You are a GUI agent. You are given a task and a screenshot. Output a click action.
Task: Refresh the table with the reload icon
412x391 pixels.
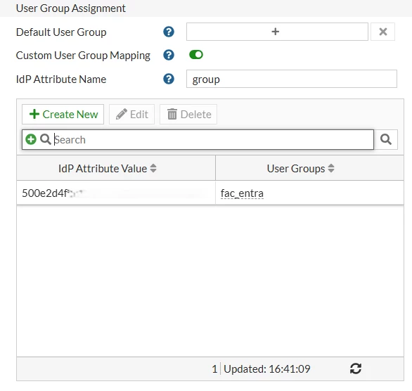356,368
